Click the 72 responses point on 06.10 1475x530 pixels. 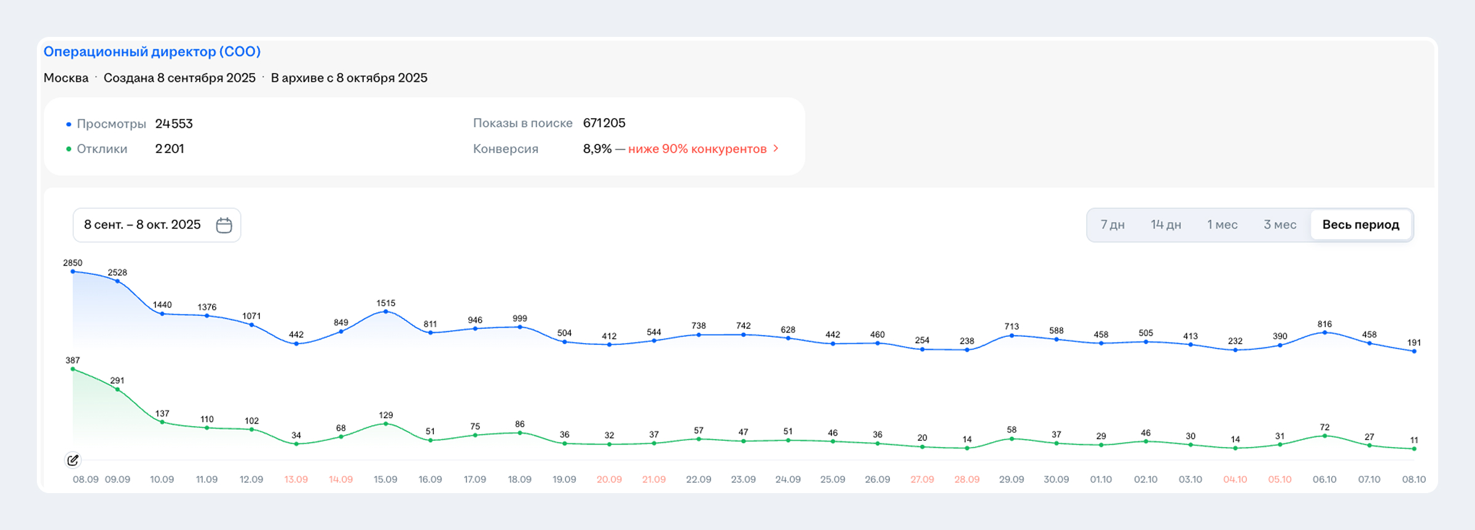click(x=1324, y=436)
